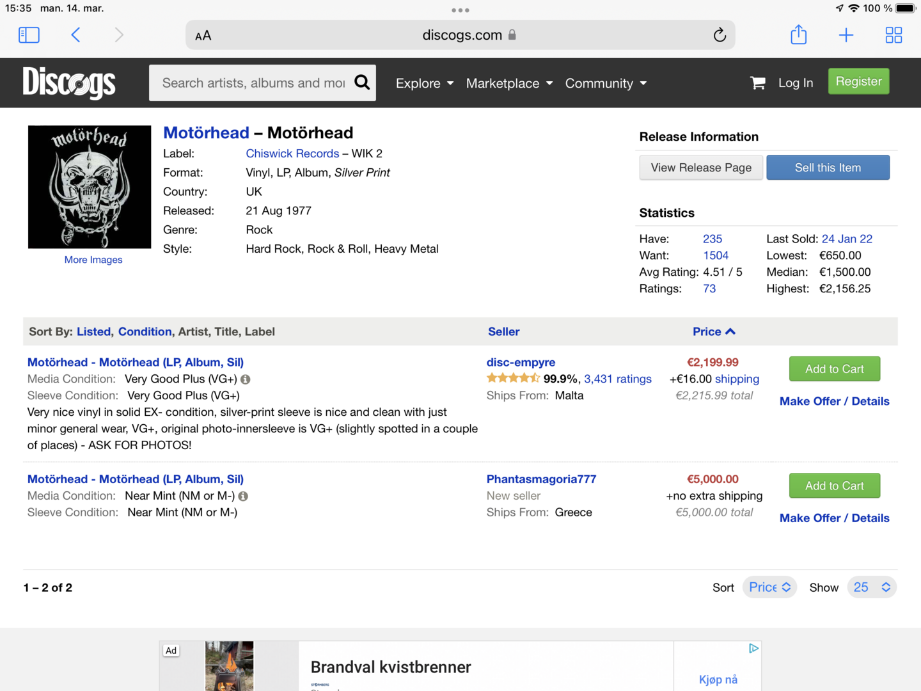Click the search magnifier icon
Viewport: 921px width, 691px height.
(362, 83)
